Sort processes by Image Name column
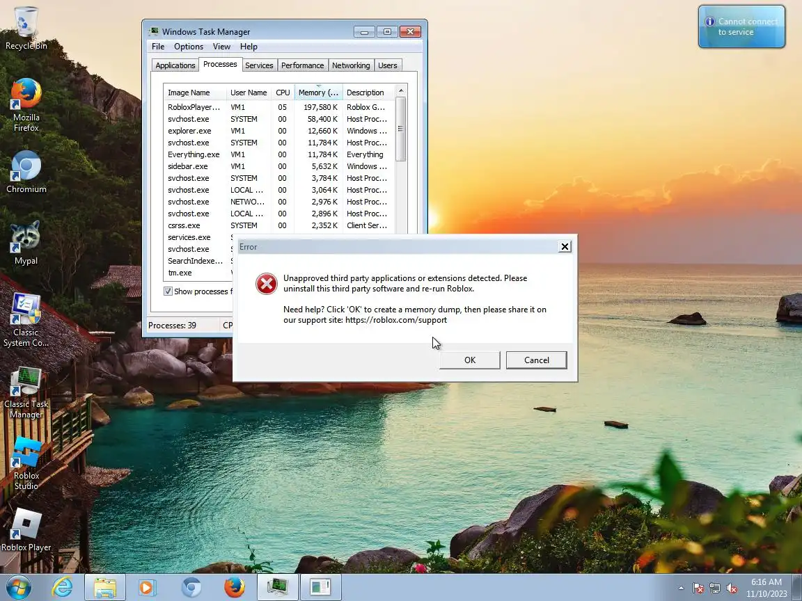Viewport: 802px width, 601px height. 195,93
